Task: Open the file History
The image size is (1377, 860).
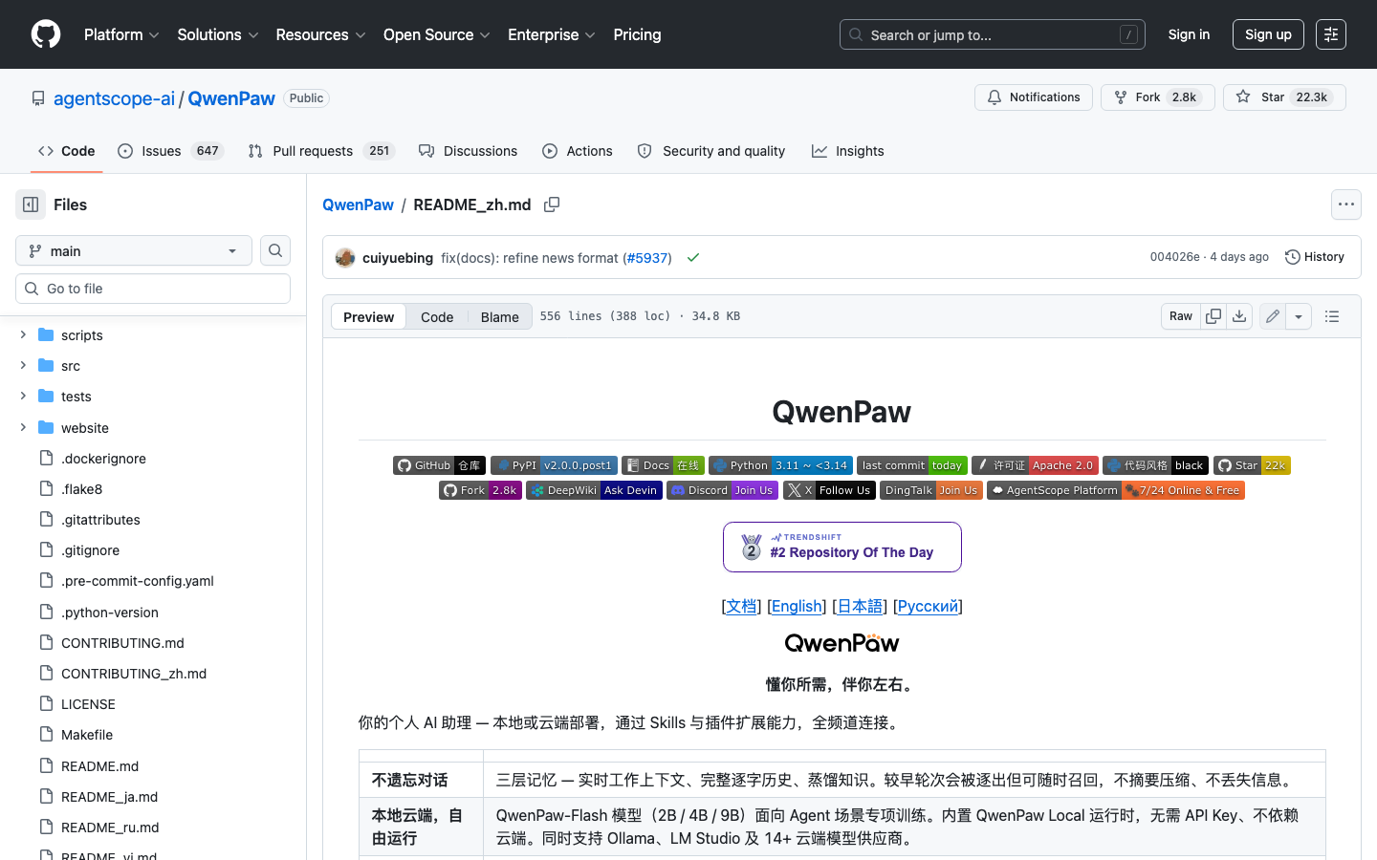Action: point(1315,257)
